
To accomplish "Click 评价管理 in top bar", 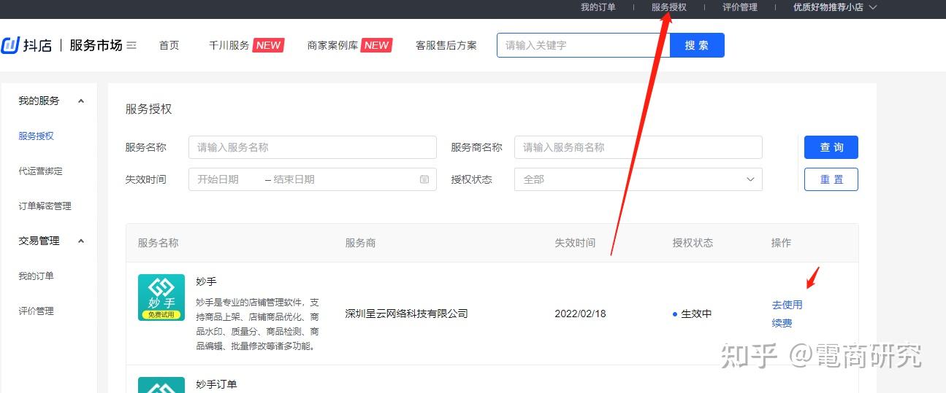I will click(740, 7).
